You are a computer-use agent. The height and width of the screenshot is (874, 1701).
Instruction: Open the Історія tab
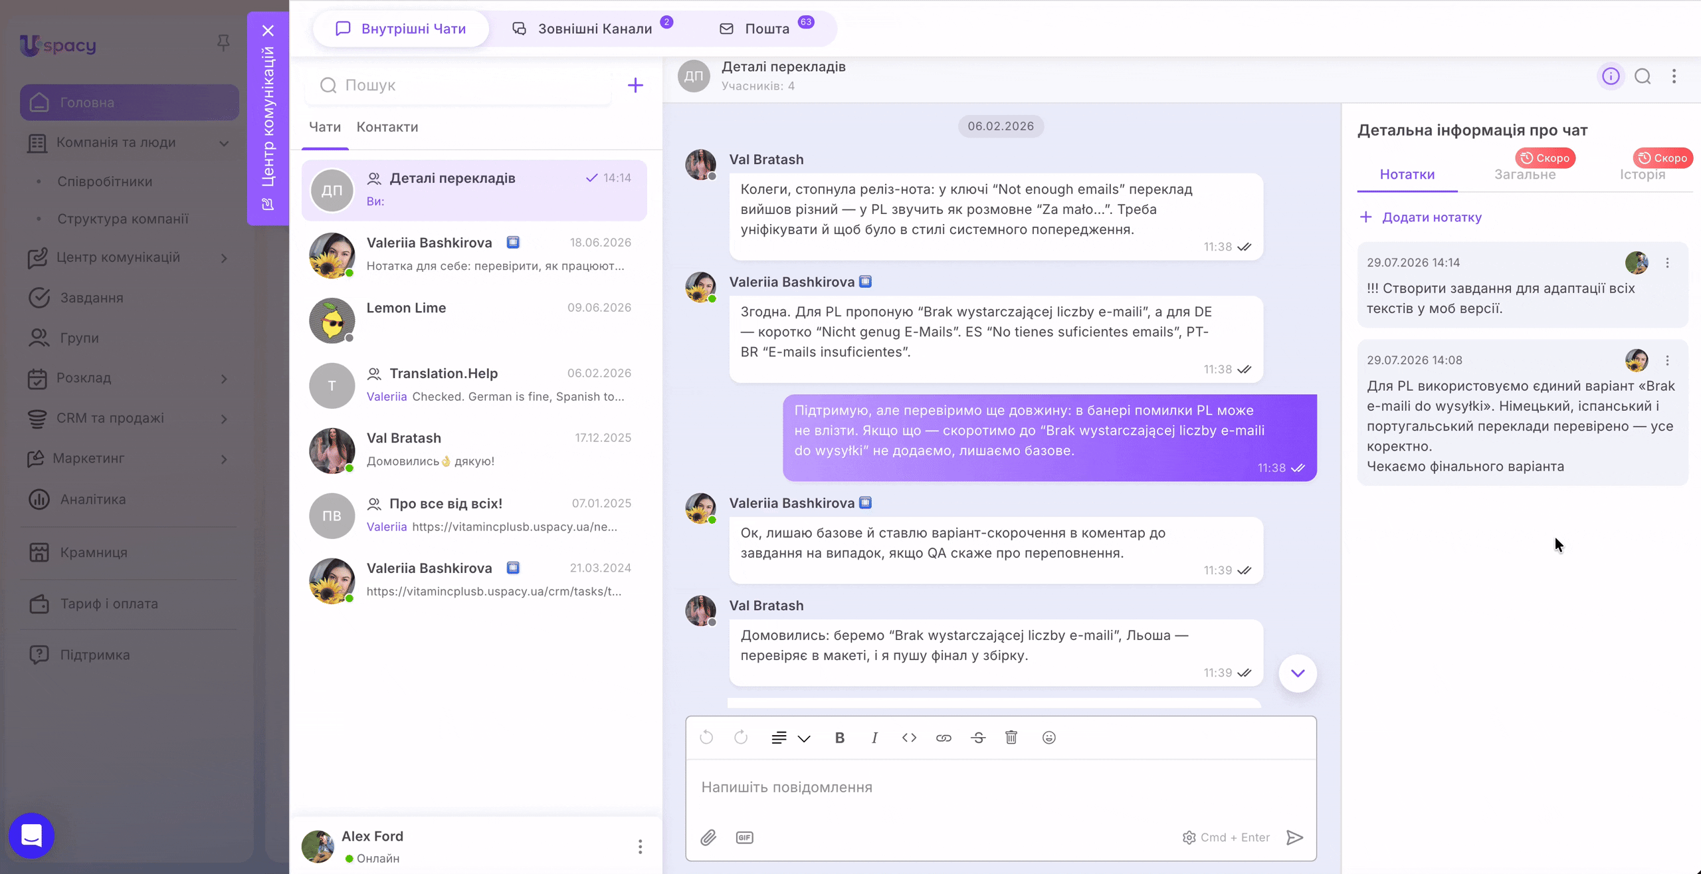pos(1643,174)
